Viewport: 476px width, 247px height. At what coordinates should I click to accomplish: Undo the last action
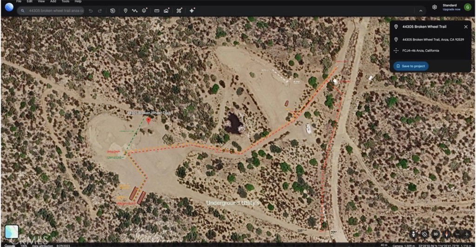91,11
